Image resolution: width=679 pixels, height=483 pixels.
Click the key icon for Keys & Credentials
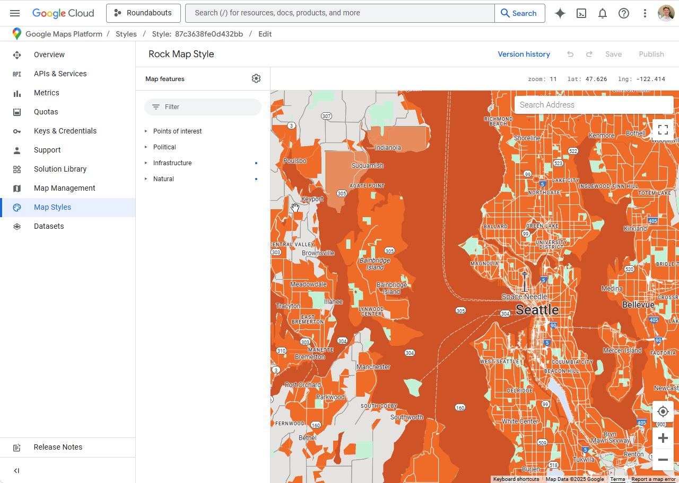(17, 131)
